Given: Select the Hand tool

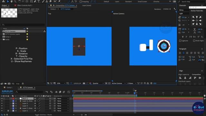Looking at the screenshot, I should 12,1.
